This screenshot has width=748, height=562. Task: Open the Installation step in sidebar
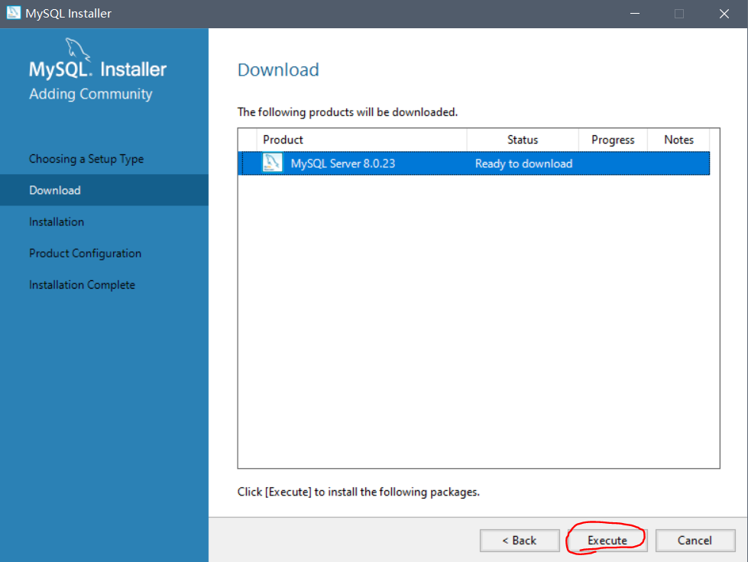pyautogui.click(x=57, y=221)
